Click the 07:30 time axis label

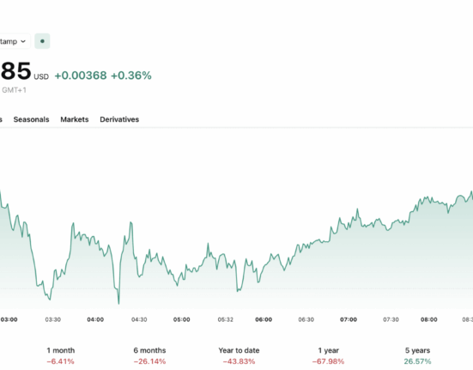391,319
